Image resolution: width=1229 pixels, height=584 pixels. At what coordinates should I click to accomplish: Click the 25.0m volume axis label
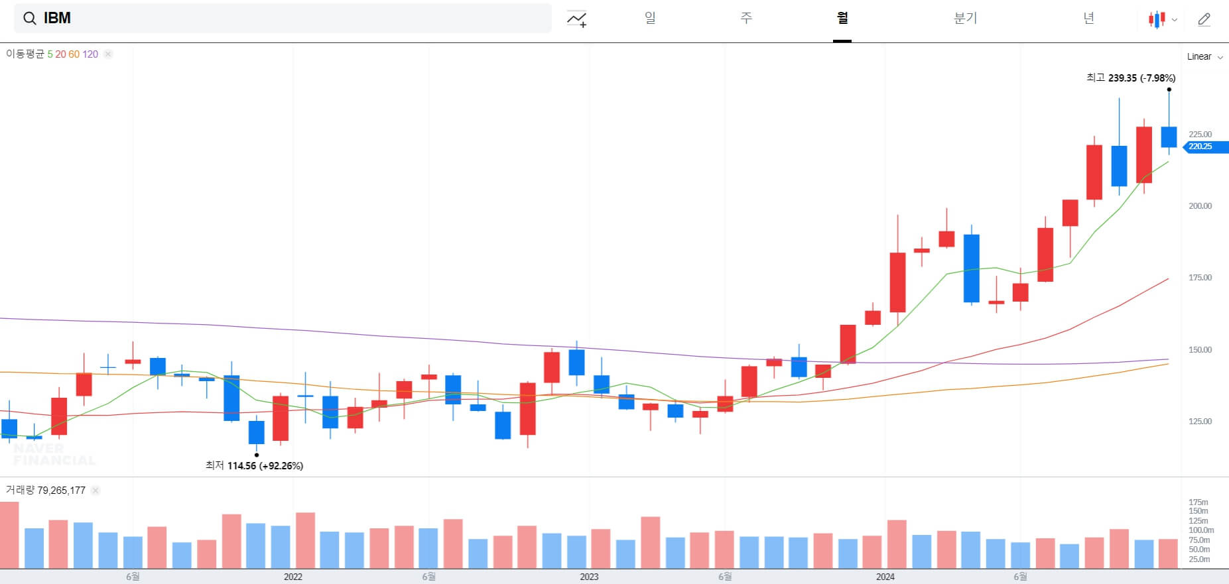tap(1199, 559)
